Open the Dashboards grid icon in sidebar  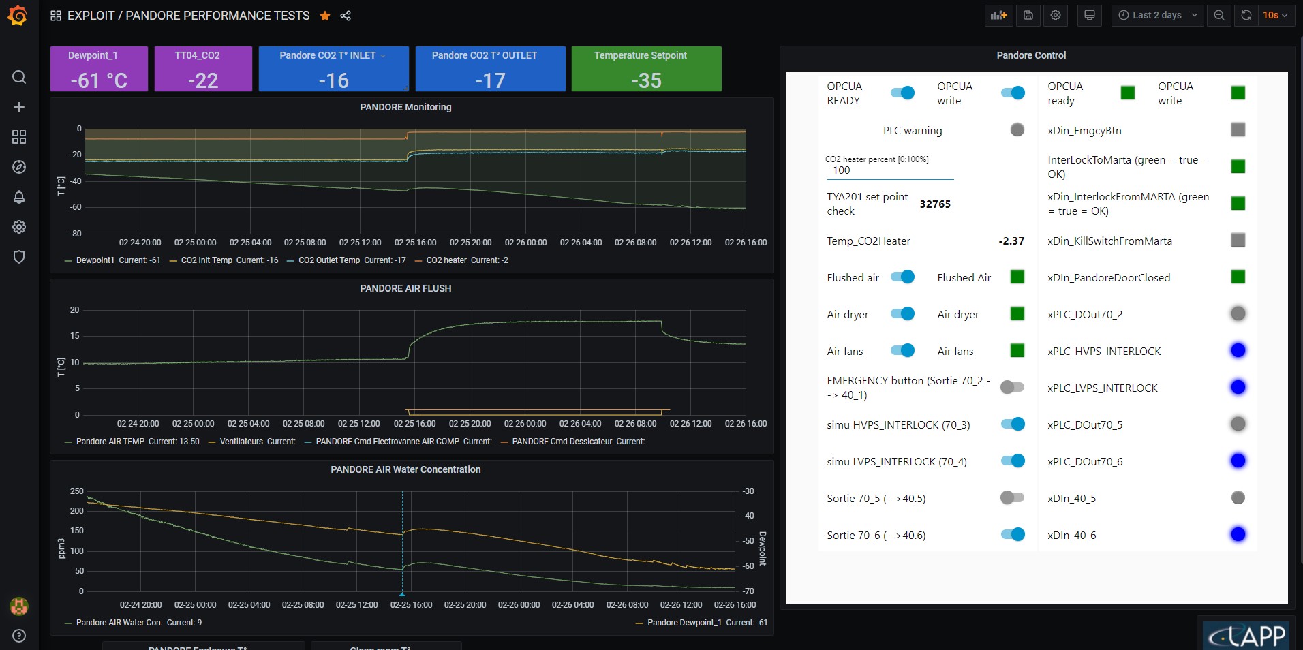(x=19, y=137)
